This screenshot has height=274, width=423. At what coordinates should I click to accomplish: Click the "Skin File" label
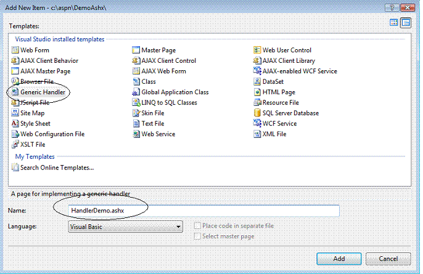[153, 113]
